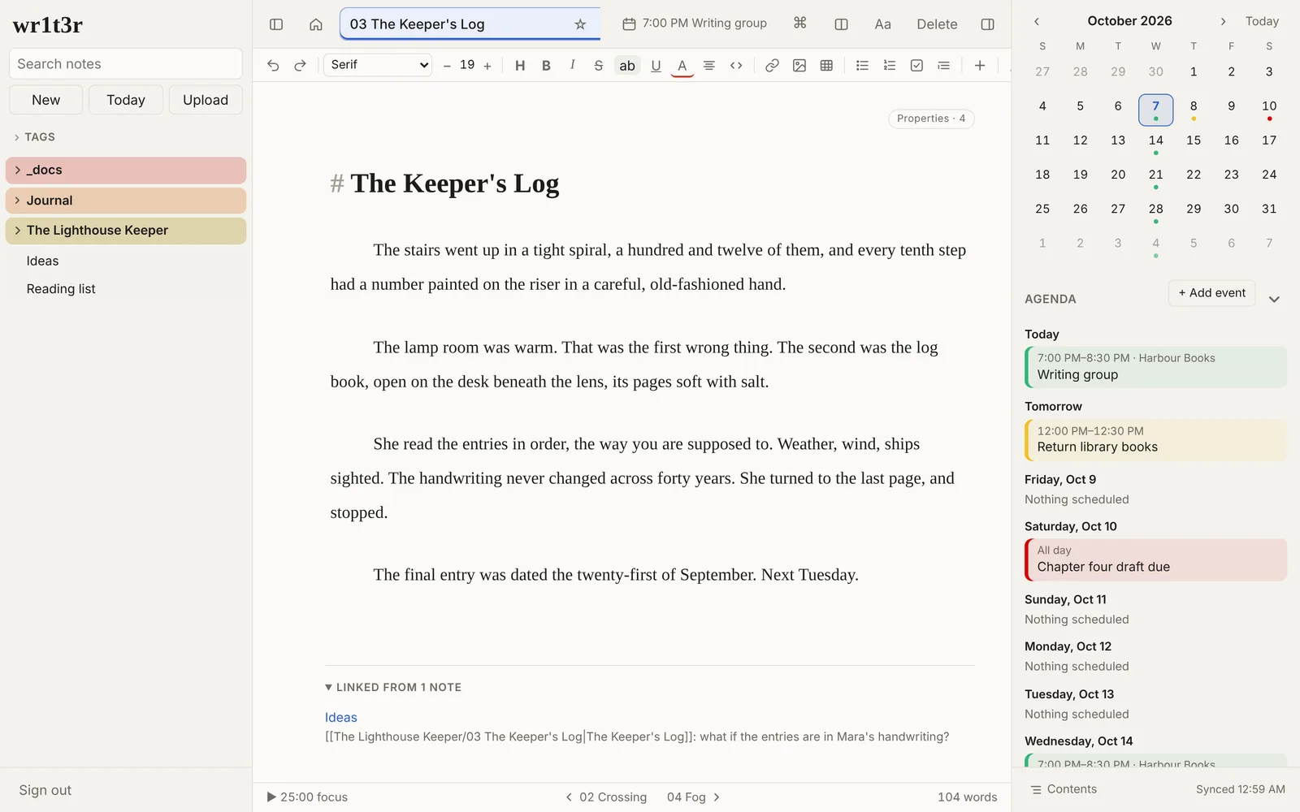This screenshot has width=1300, height=812.
Task: Insert a checklist item
Action: (x=916, y=66)
